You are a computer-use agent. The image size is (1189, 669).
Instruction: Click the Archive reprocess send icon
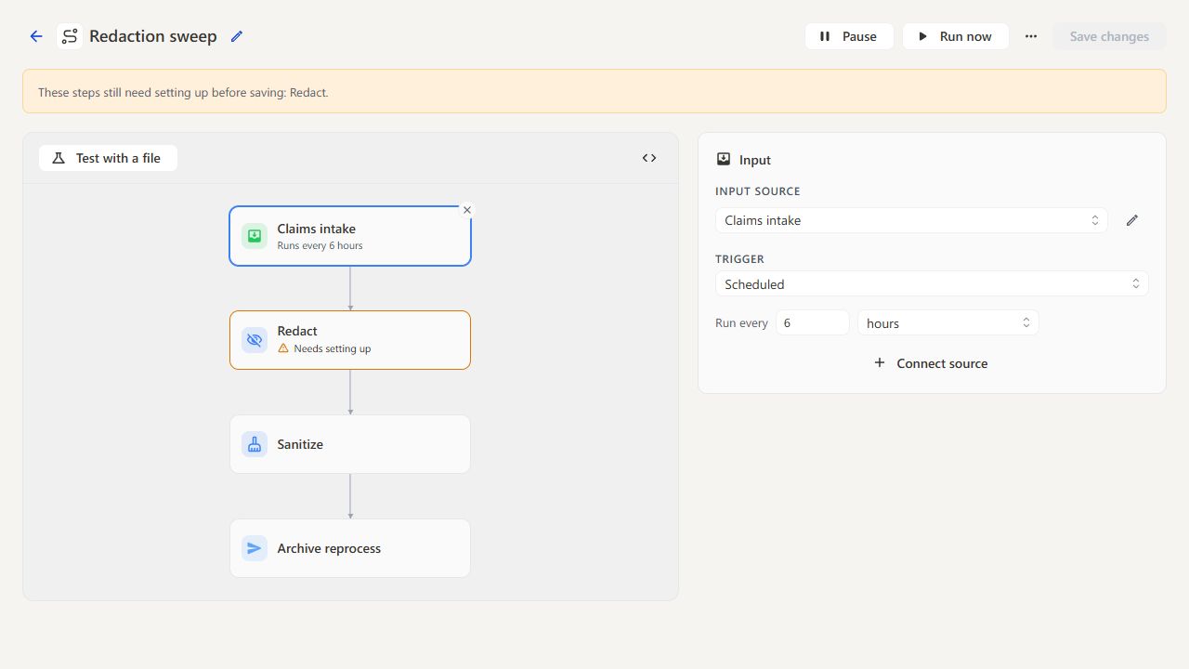(x=255, y=548)
